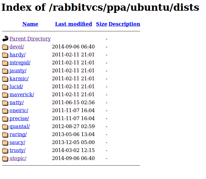This screenshot has width=206, height=179.
Task: Click the natty/ row's date '2011-06-15 02:56'
Action: [73, 102]
